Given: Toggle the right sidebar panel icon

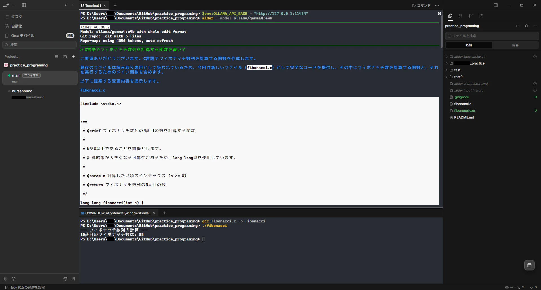Looking at the screenshot, I should pyautogui.click(x=496, y=5).
